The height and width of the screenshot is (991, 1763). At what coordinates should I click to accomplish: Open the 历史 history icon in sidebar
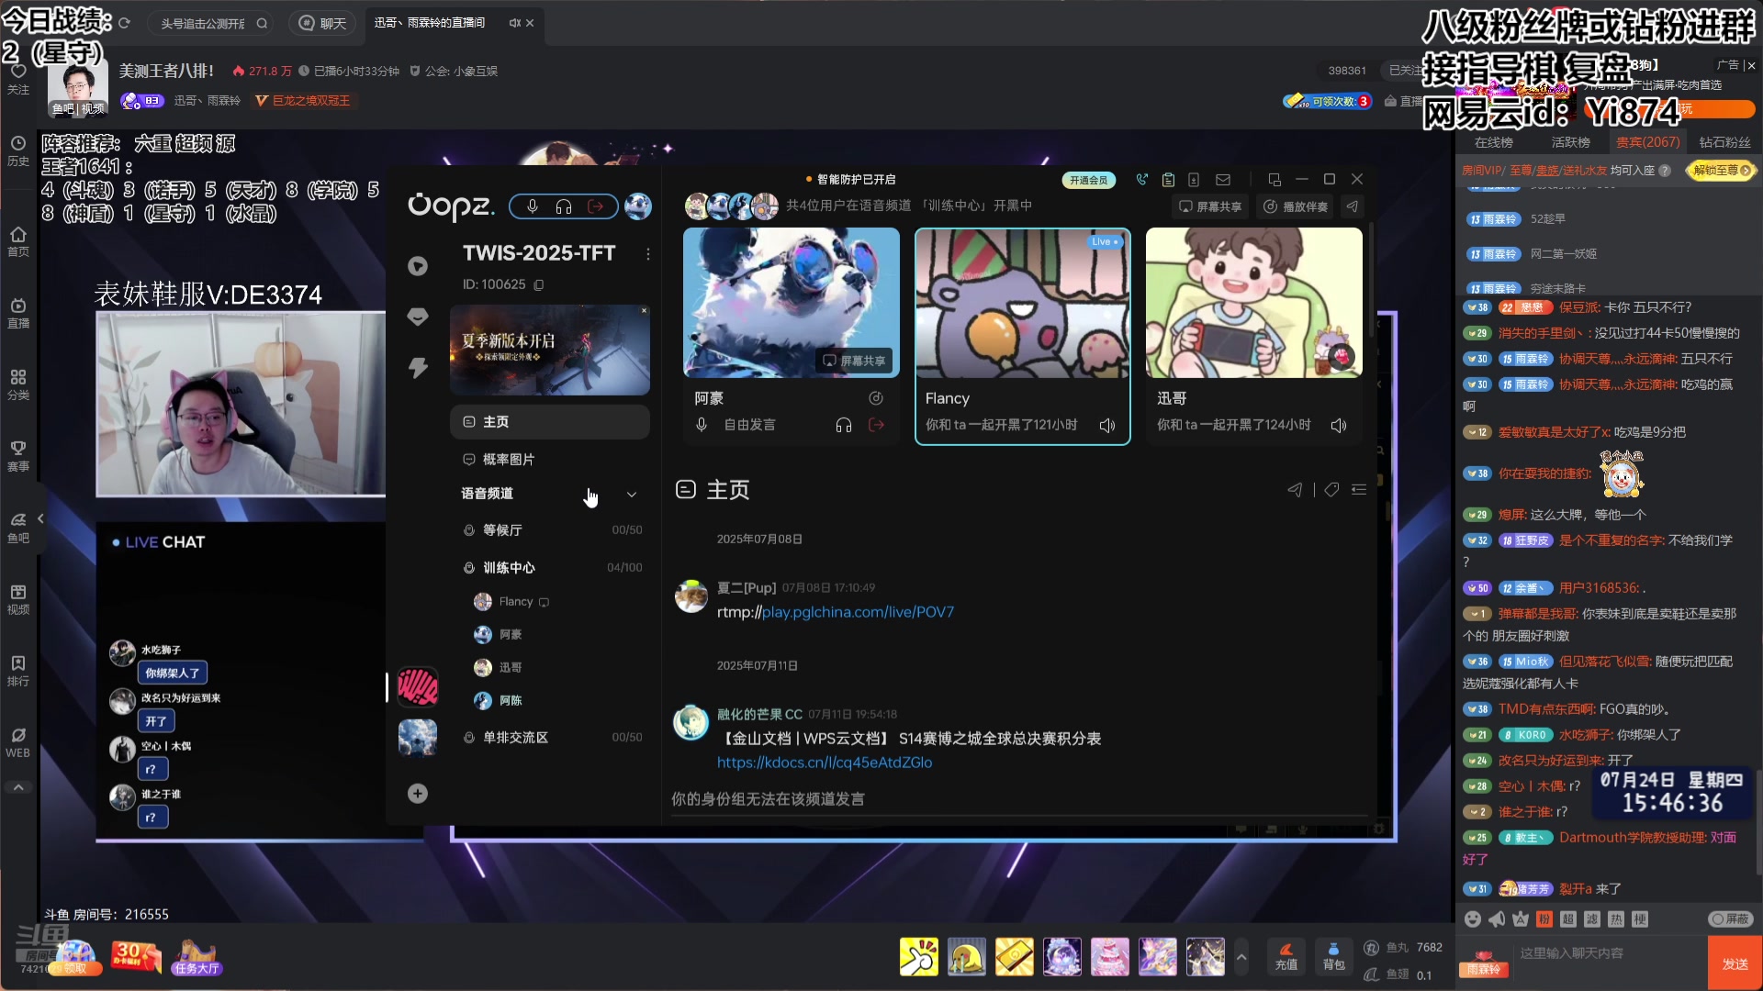click(x=18, y=151)
